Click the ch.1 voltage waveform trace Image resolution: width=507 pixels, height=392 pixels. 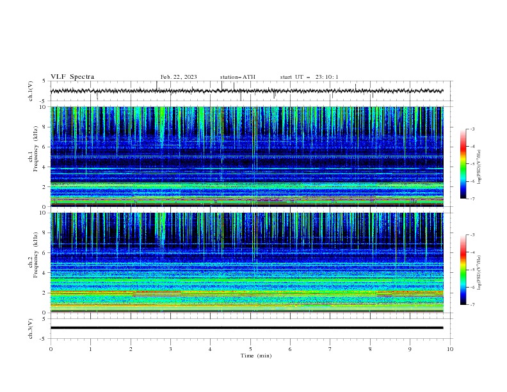pos(246,91)
